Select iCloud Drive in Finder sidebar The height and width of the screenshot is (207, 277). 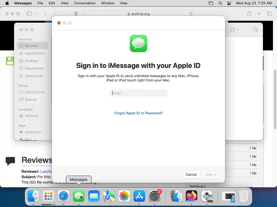[32, 92]
